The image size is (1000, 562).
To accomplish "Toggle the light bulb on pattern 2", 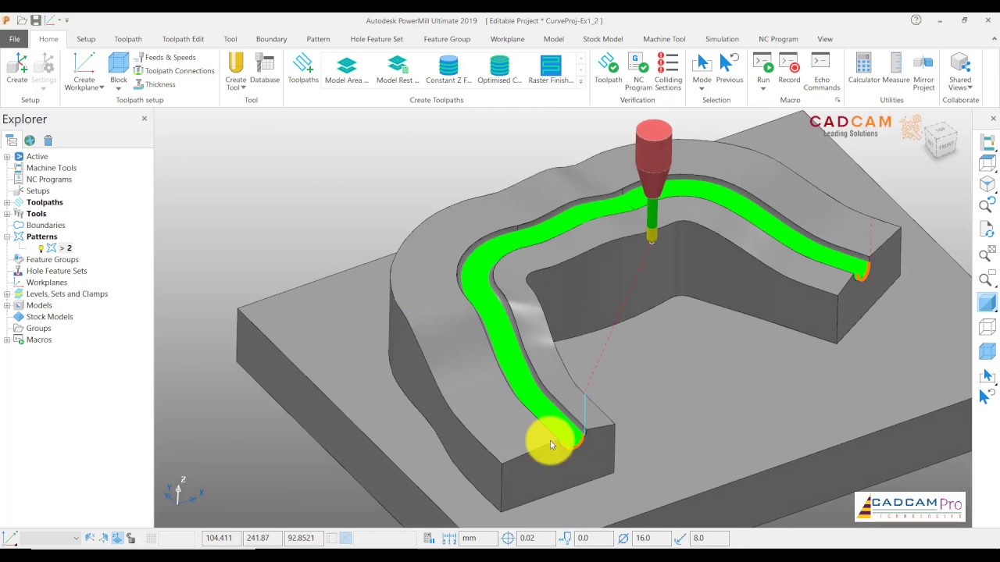I will tap(41, 248).
